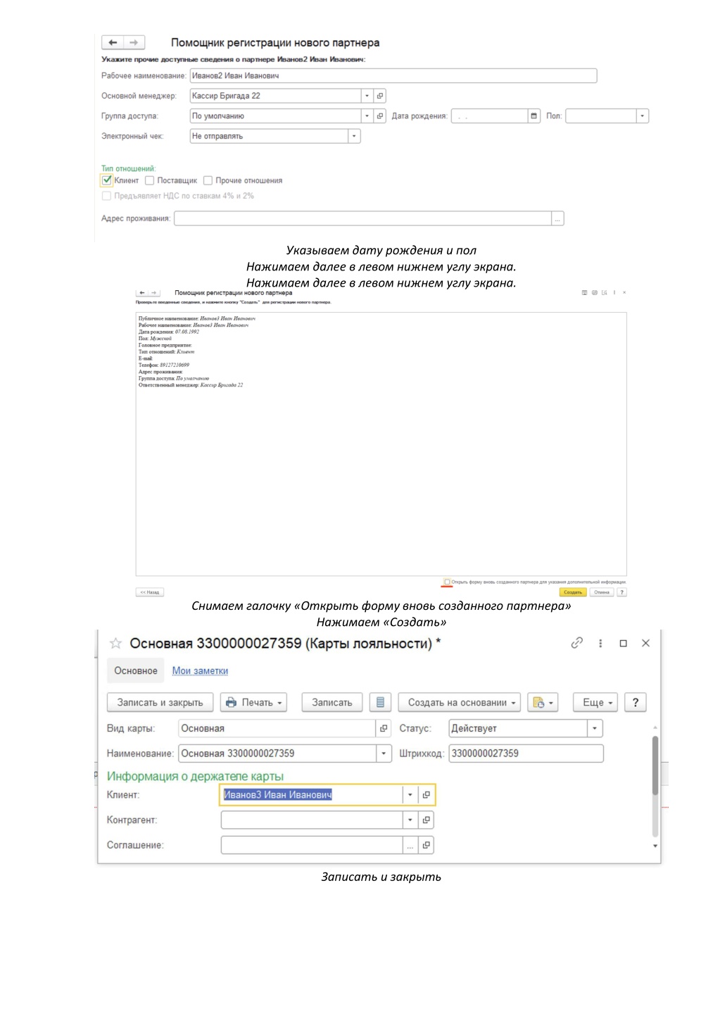Click the question mark next to Отмена
The image size is (720, 1019).
tap(621, 592)
